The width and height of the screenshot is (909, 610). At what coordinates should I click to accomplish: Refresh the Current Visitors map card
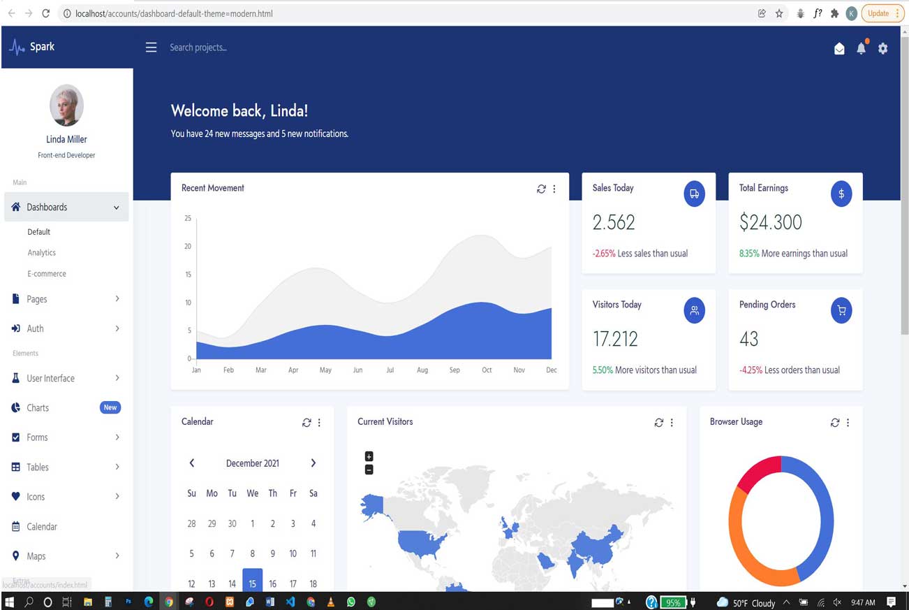[658, 423]
